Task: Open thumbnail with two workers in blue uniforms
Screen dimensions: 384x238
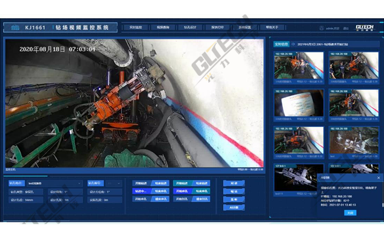Action: click(x=354, y=68)
